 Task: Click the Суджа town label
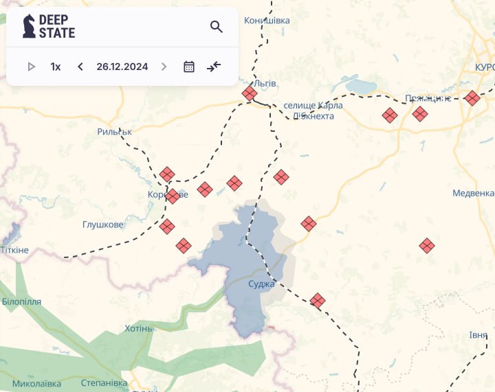coord(261,283)
